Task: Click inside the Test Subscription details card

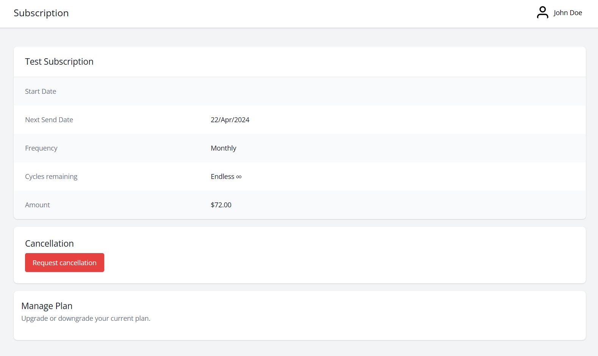Action: pyautogui.click(x=299, y=132)
